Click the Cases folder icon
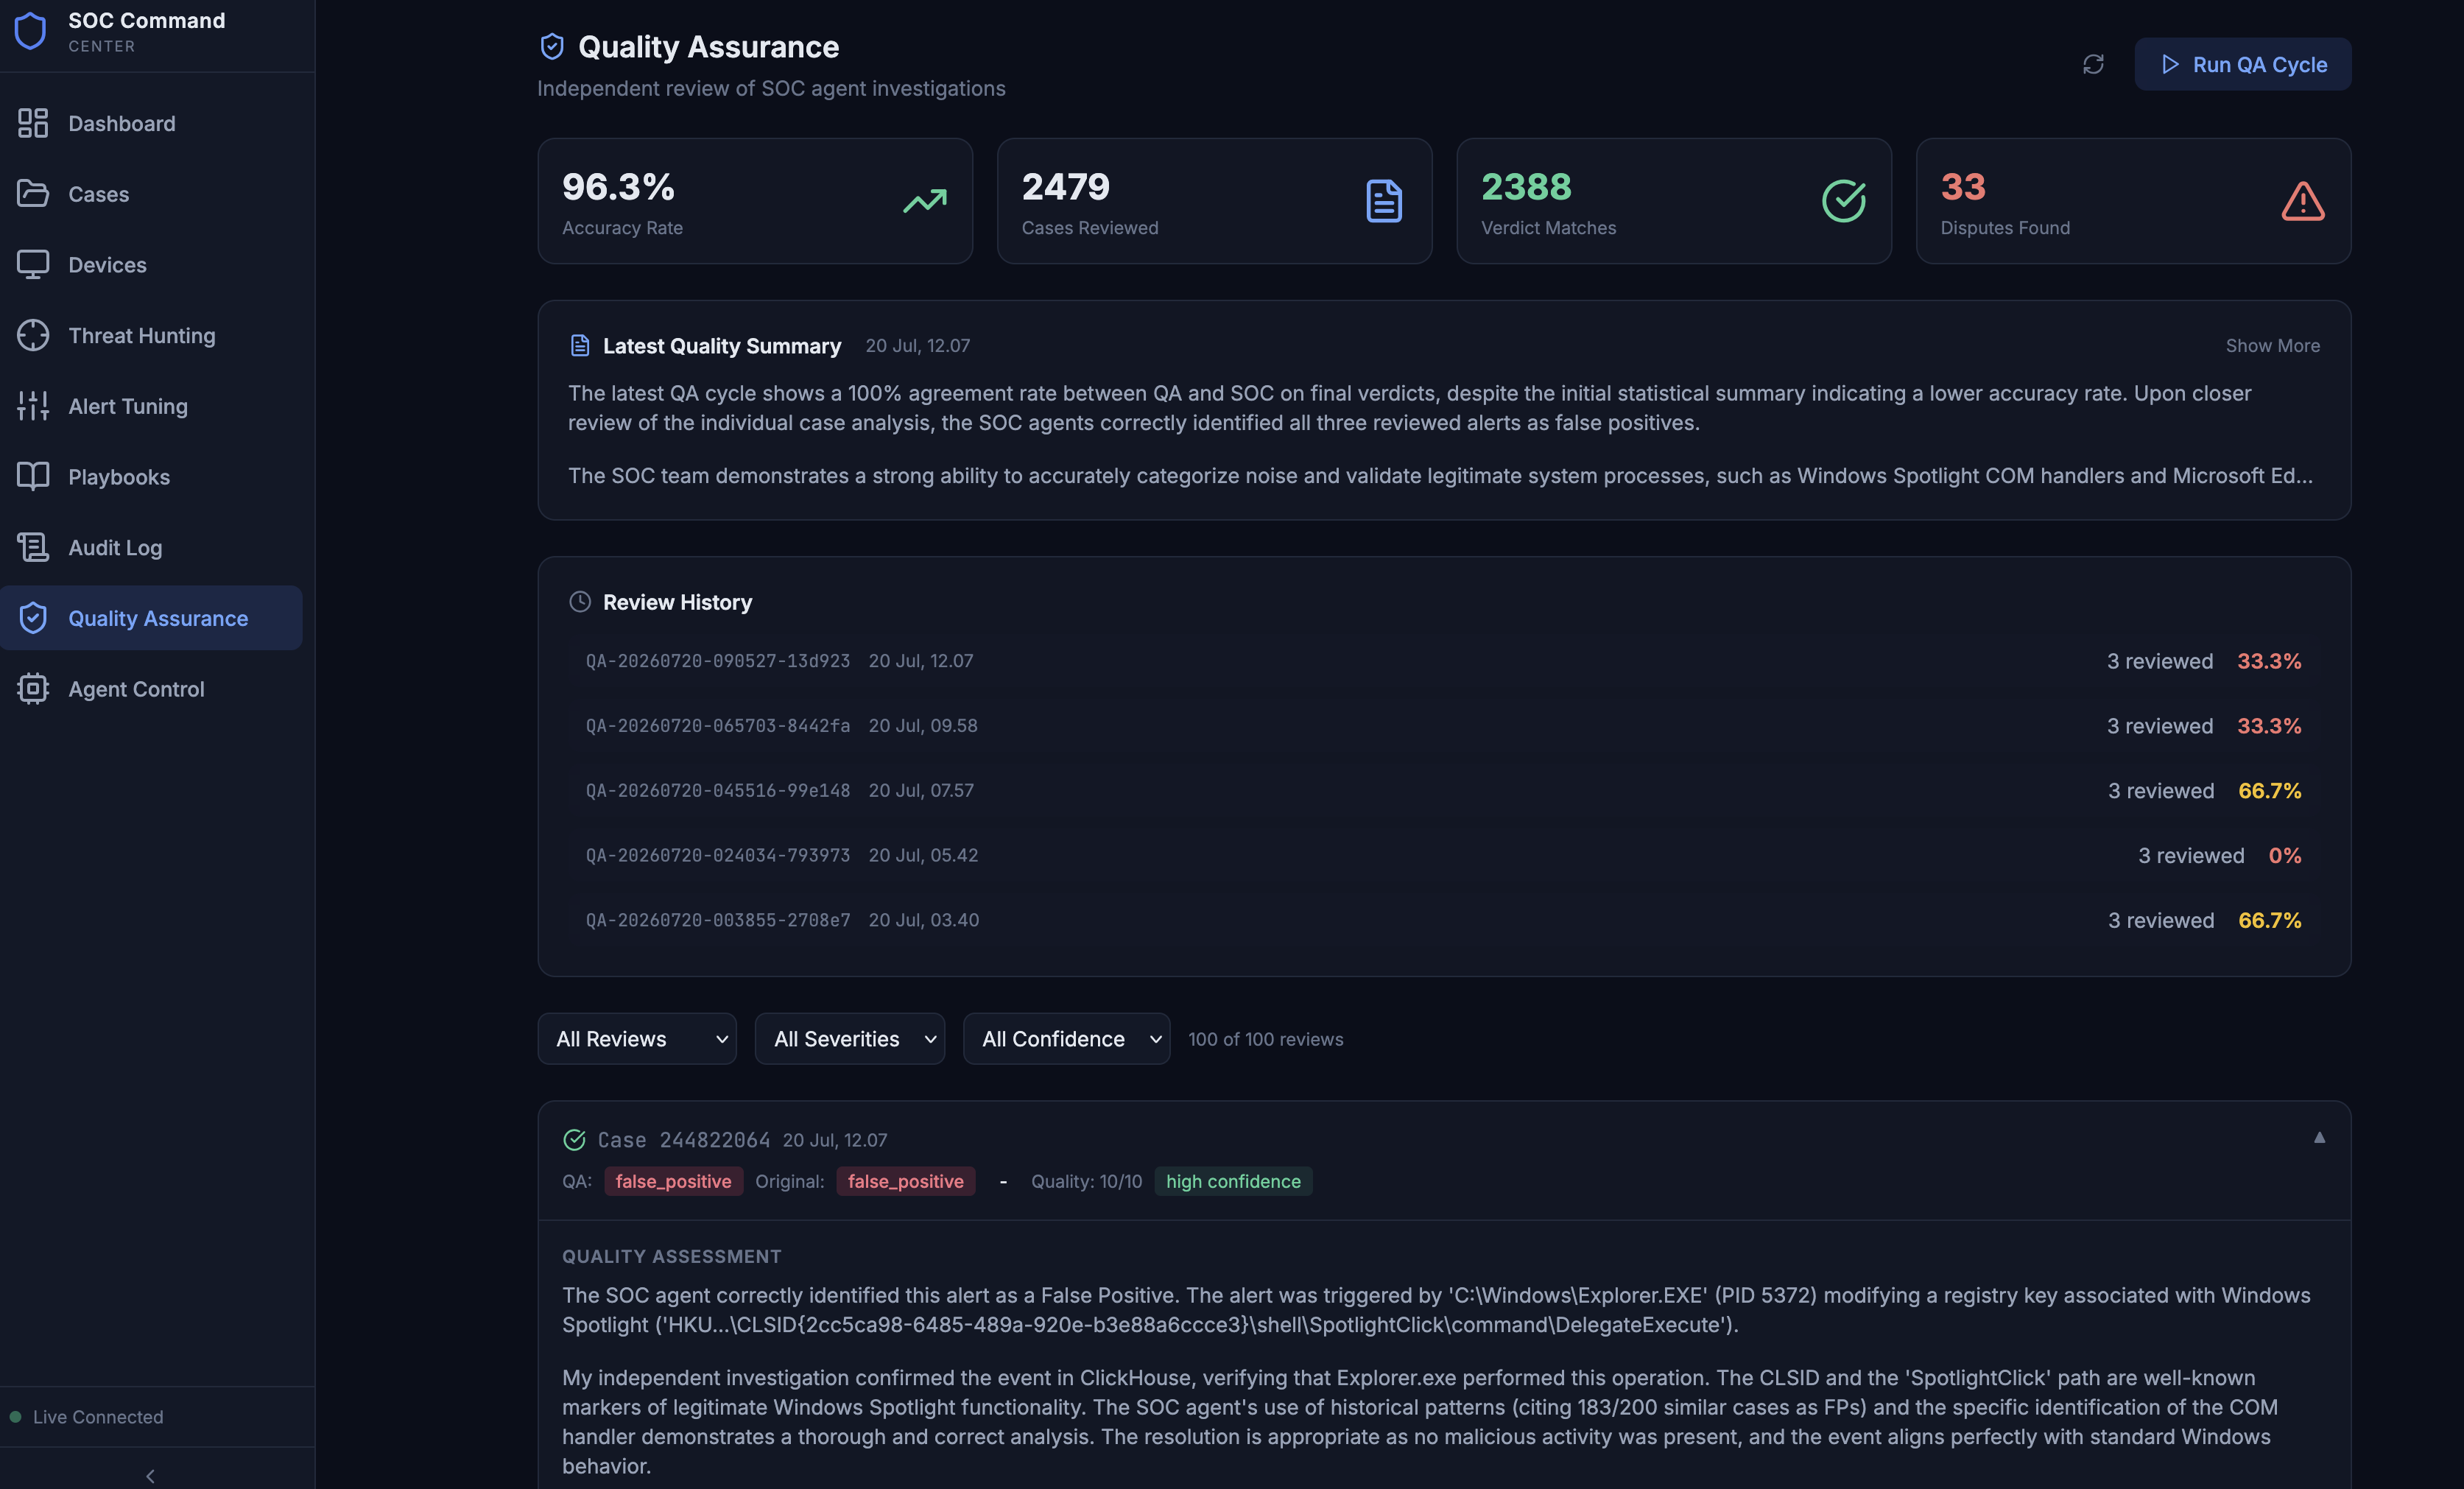 [33, 193]
